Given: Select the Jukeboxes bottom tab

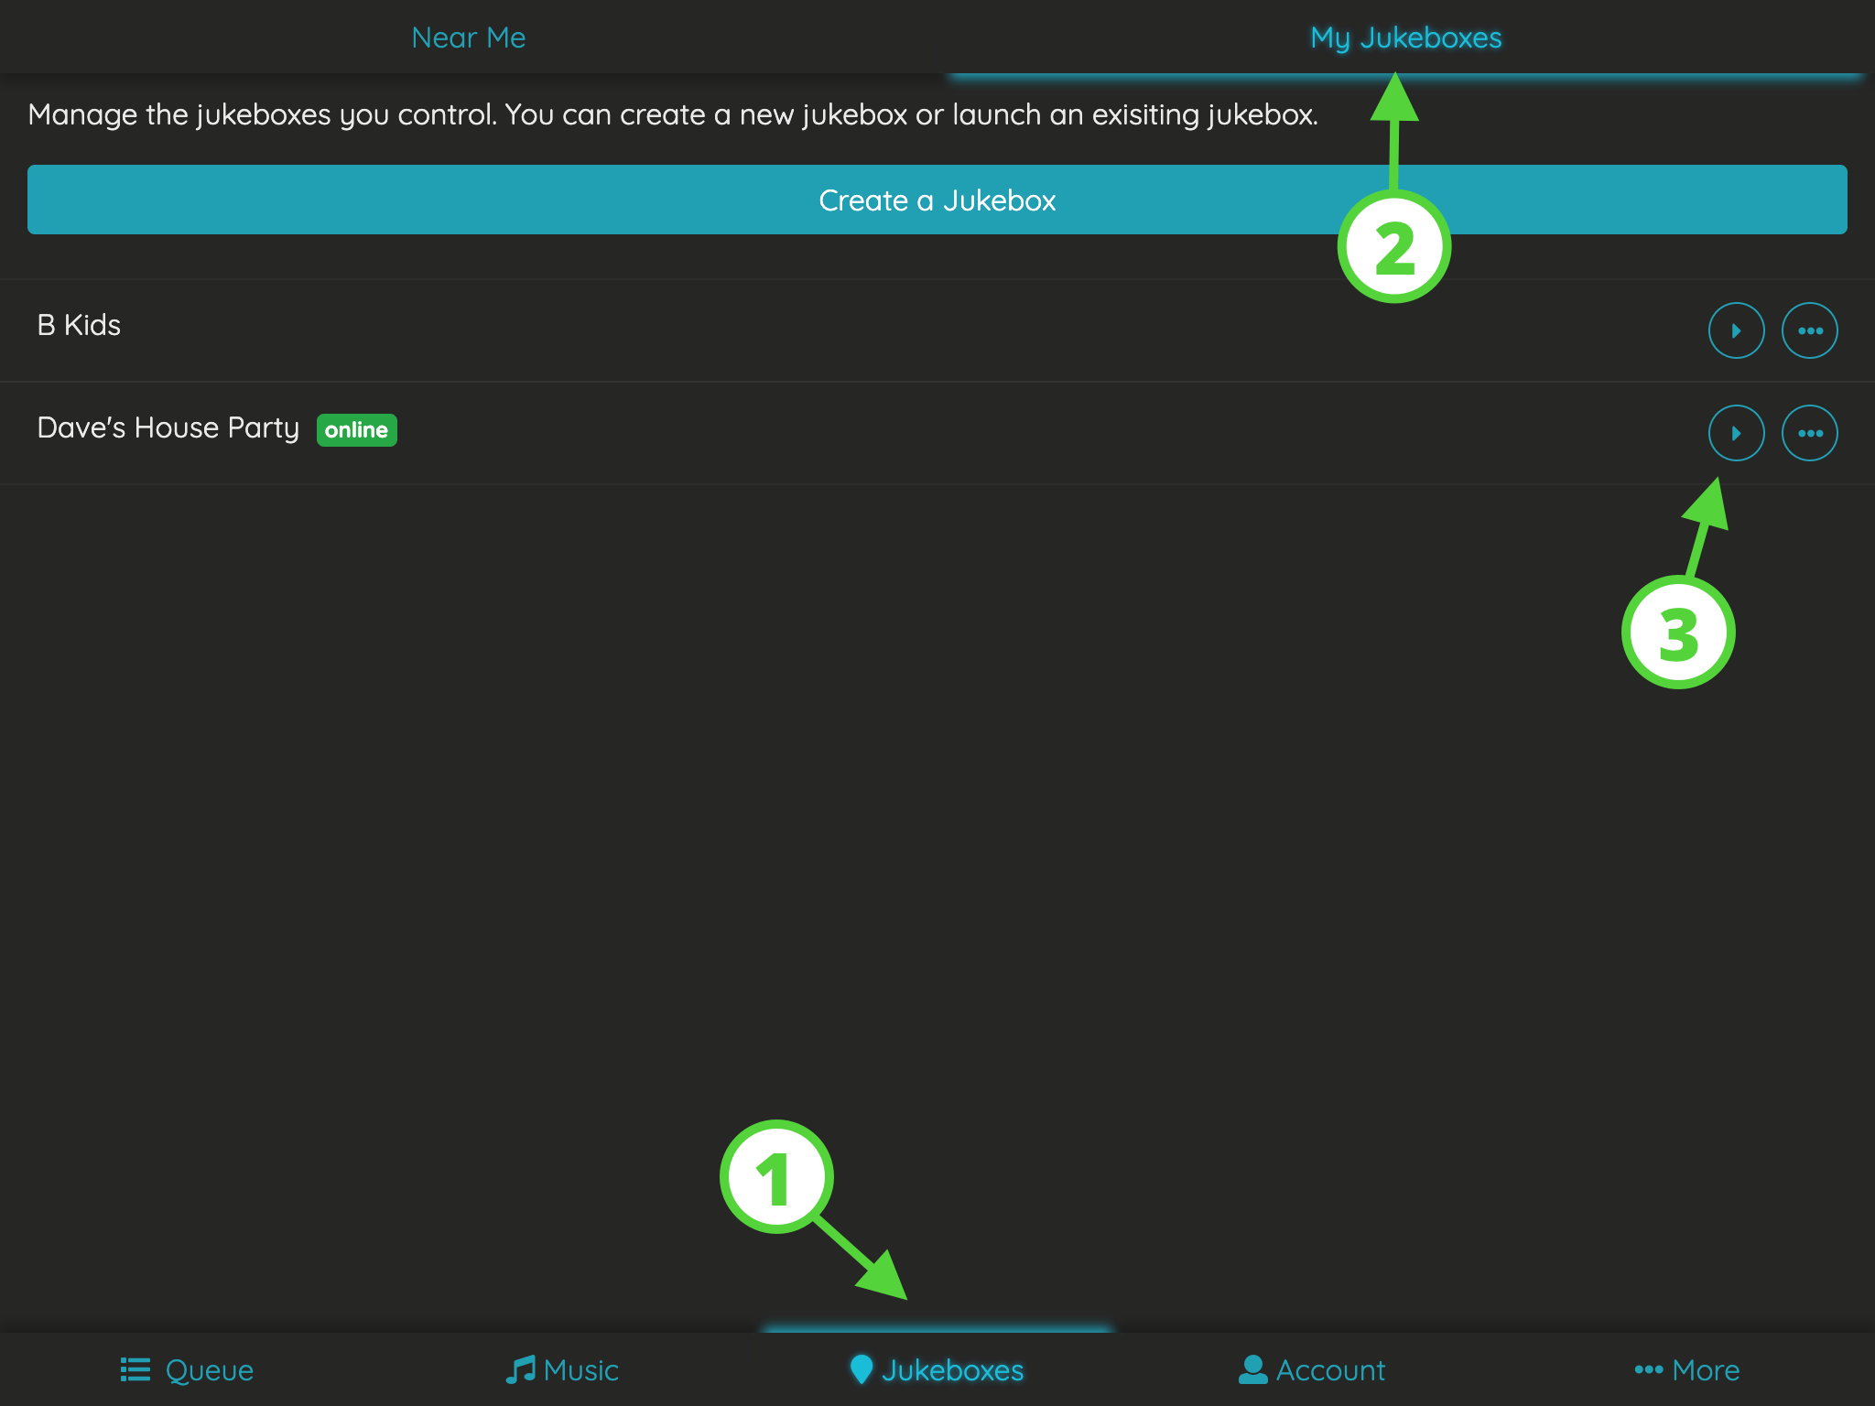Looking at the screenshot, I should (937, 1370).
